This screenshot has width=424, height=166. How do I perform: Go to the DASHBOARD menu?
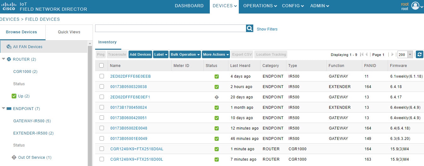tap(189, 6)
